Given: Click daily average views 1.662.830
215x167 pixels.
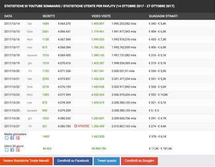Looking at the screenshot, I should click(x=98, y=137).
